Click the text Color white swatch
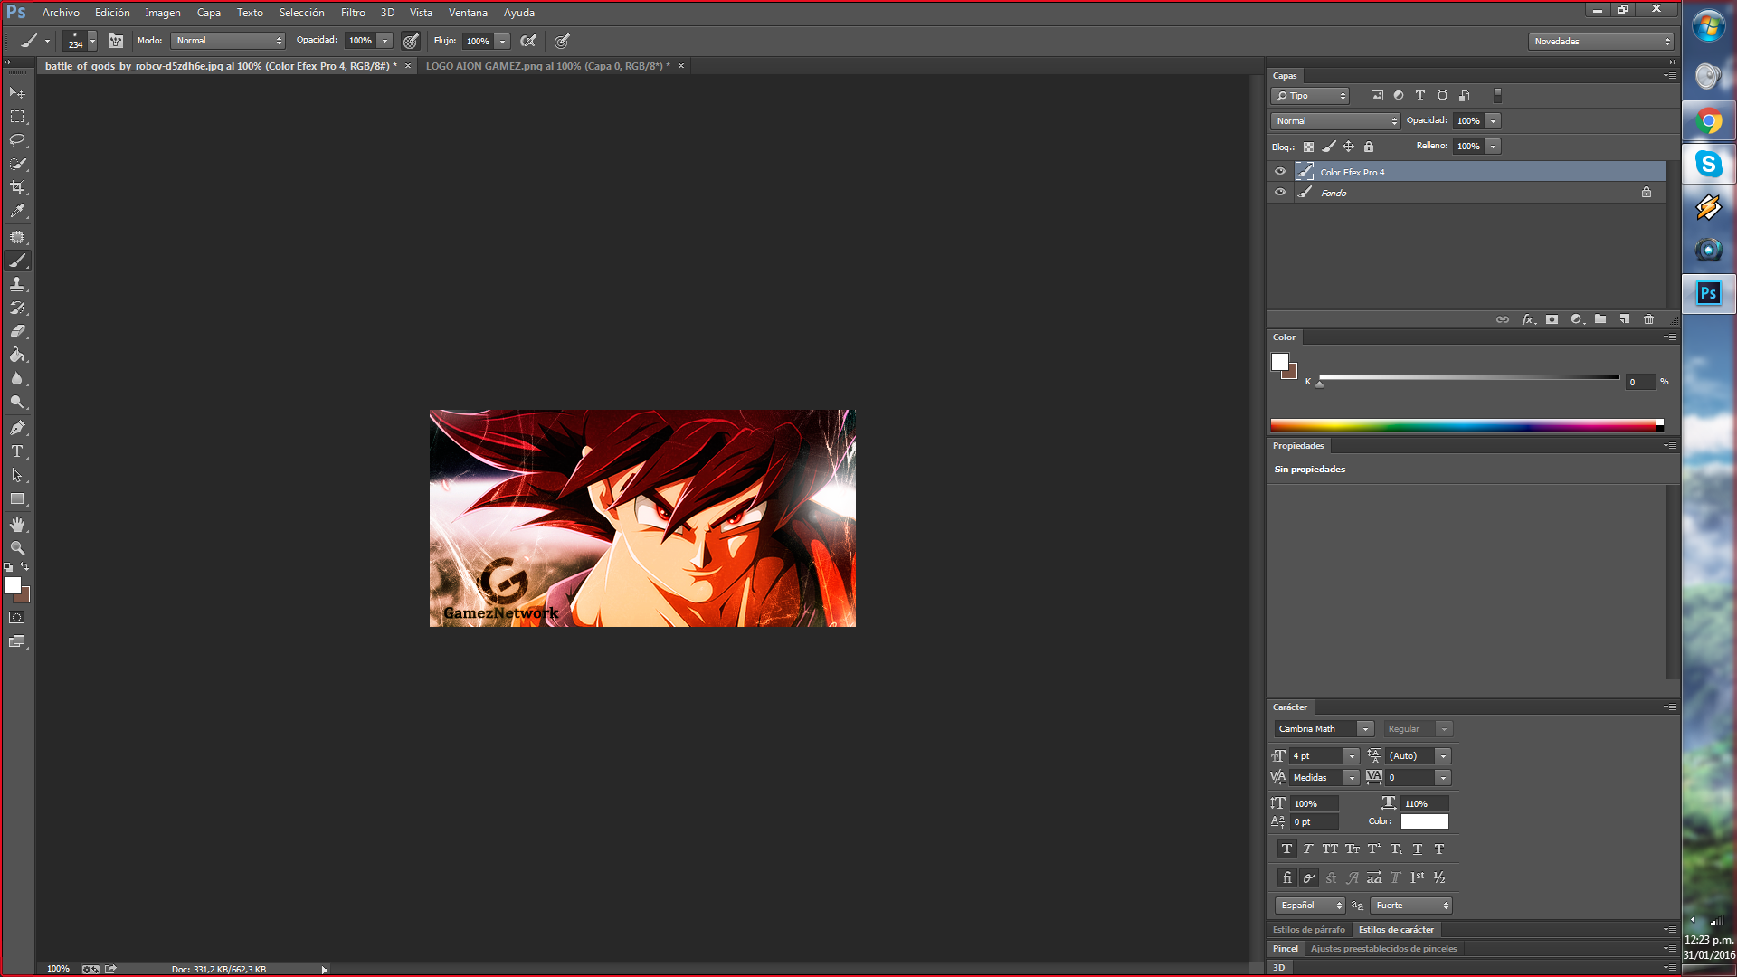Screen dimensions: 1737x977 point(1424,821)
